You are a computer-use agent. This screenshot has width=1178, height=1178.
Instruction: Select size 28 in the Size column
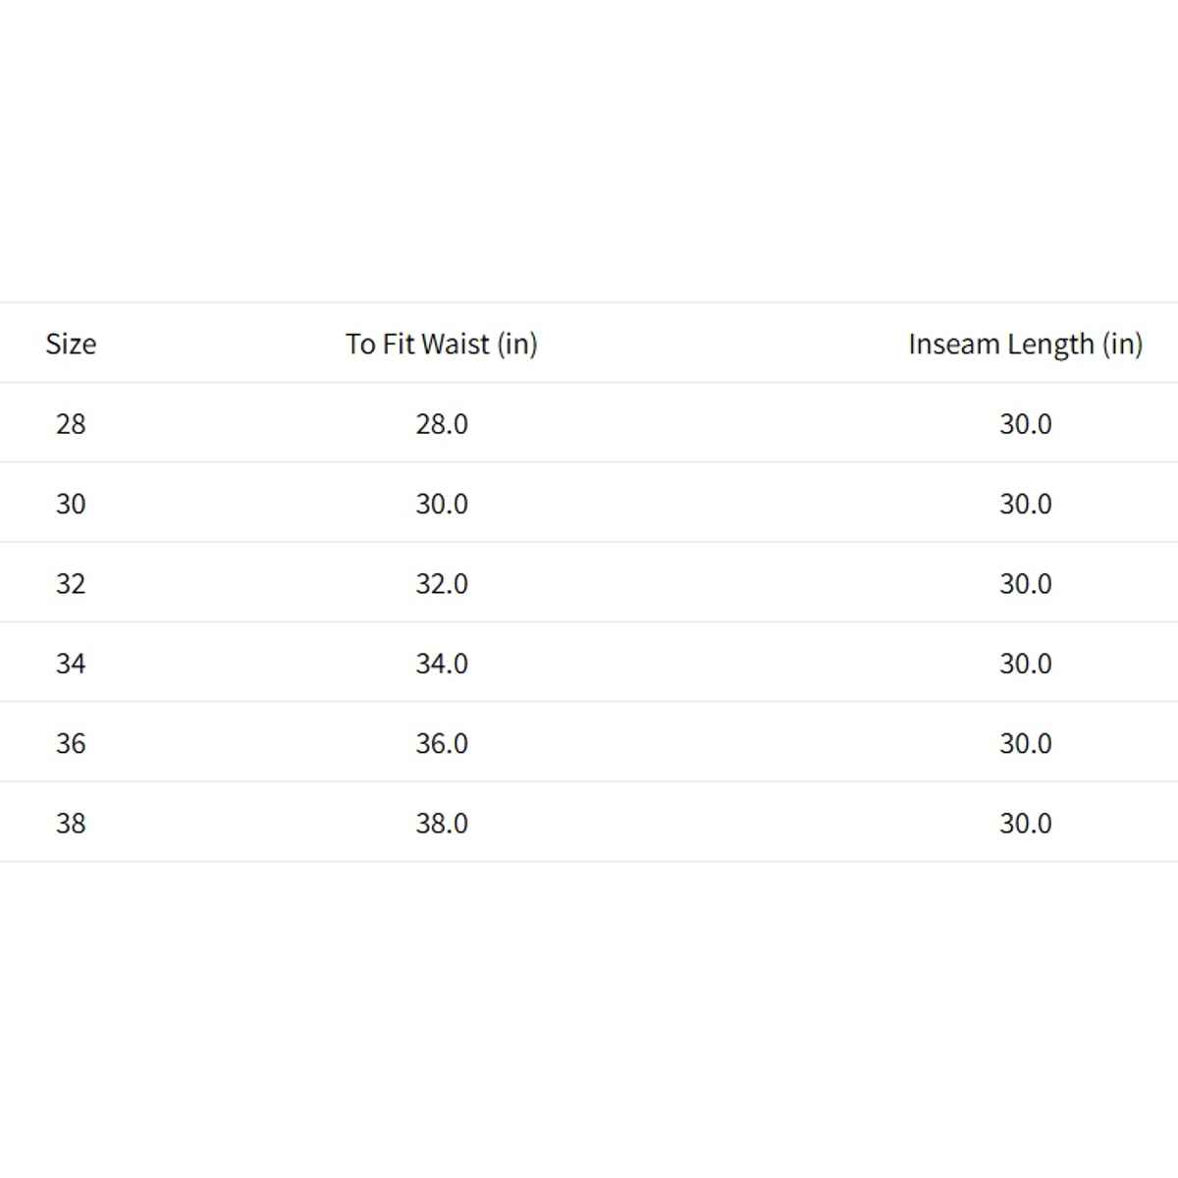pos(71,424)
